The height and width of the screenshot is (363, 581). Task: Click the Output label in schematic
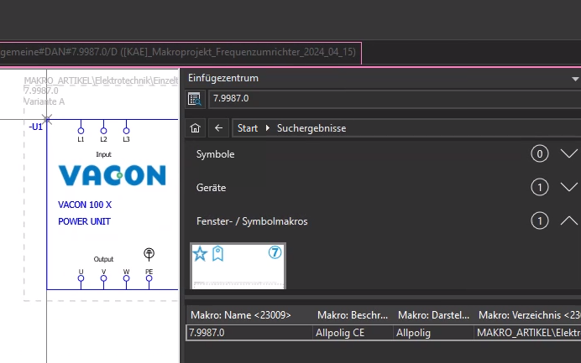(x=103, y=259)
